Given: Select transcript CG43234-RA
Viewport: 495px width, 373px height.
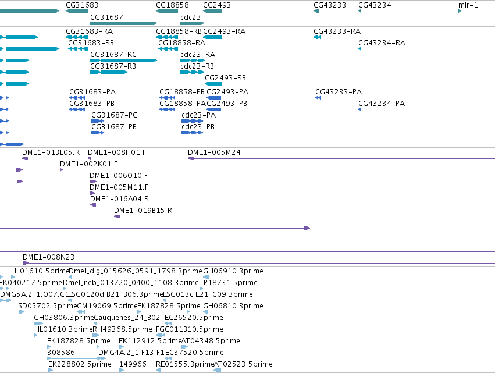Looking at the screenshot, I should tap(360, 49).
